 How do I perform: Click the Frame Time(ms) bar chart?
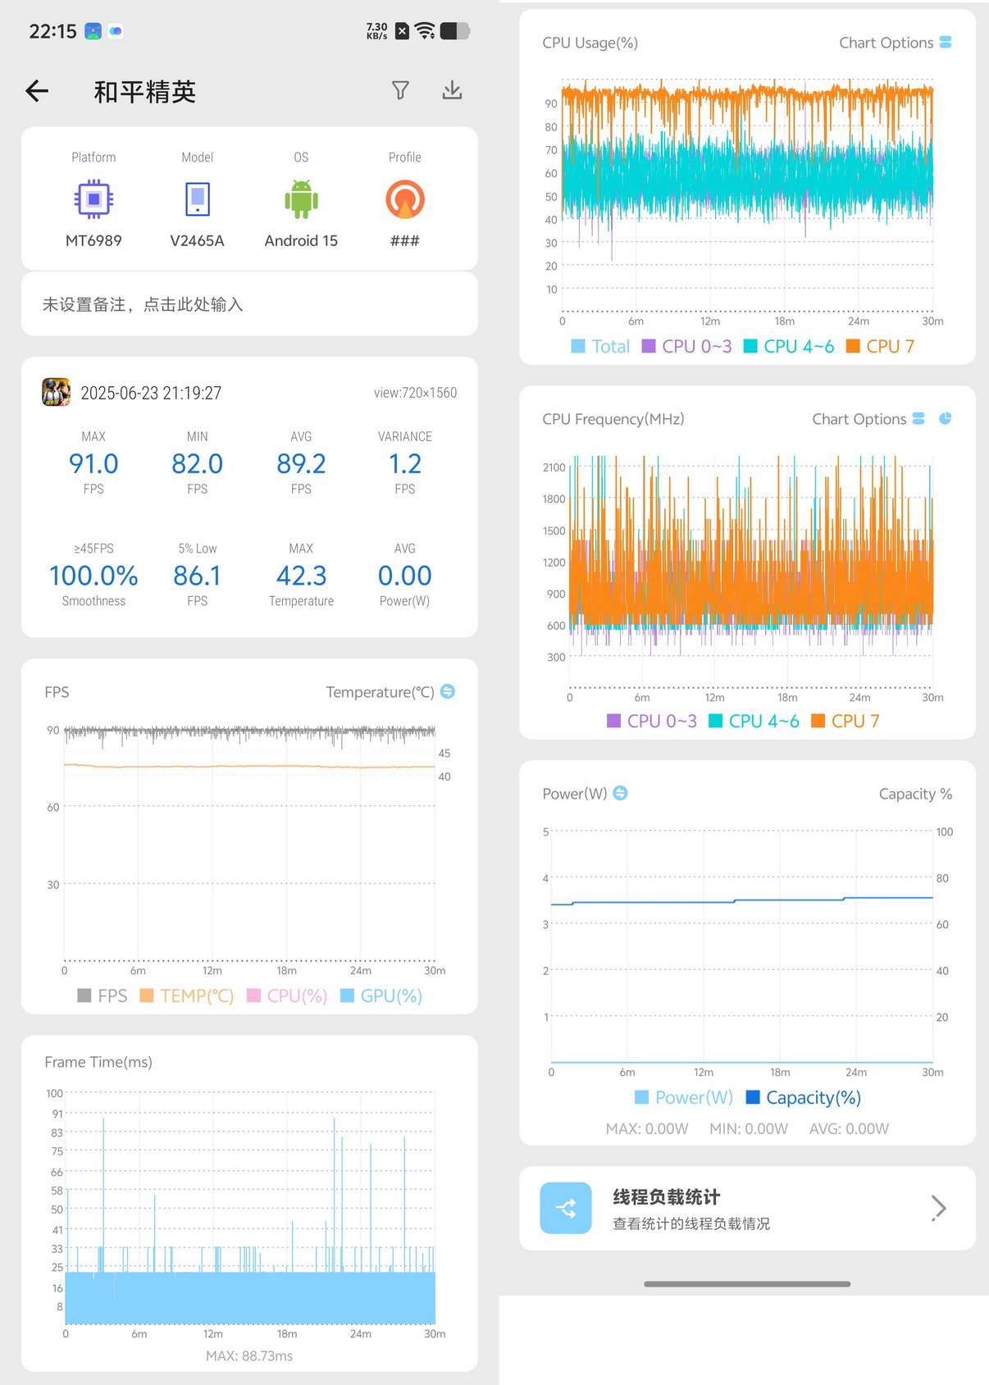[x=250, y=1207]
